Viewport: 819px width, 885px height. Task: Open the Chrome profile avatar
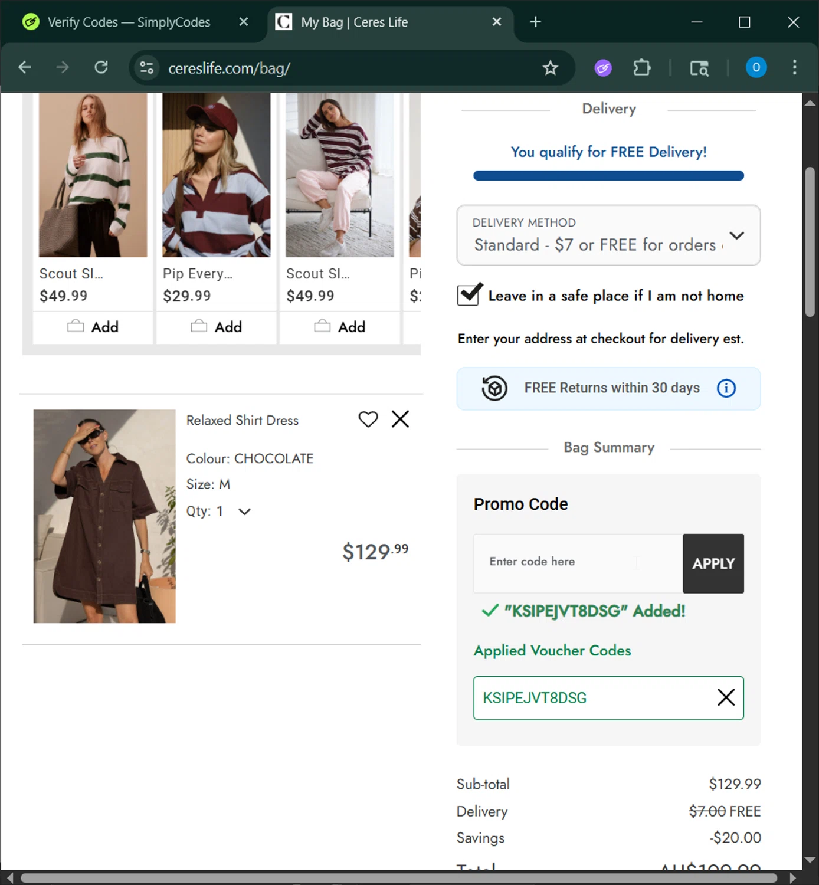click(756, 67)
